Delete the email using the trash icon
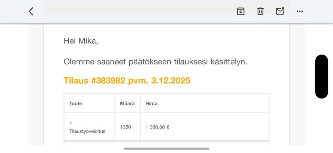The width and height of the screenshot is (333, 153). point(261,11)
